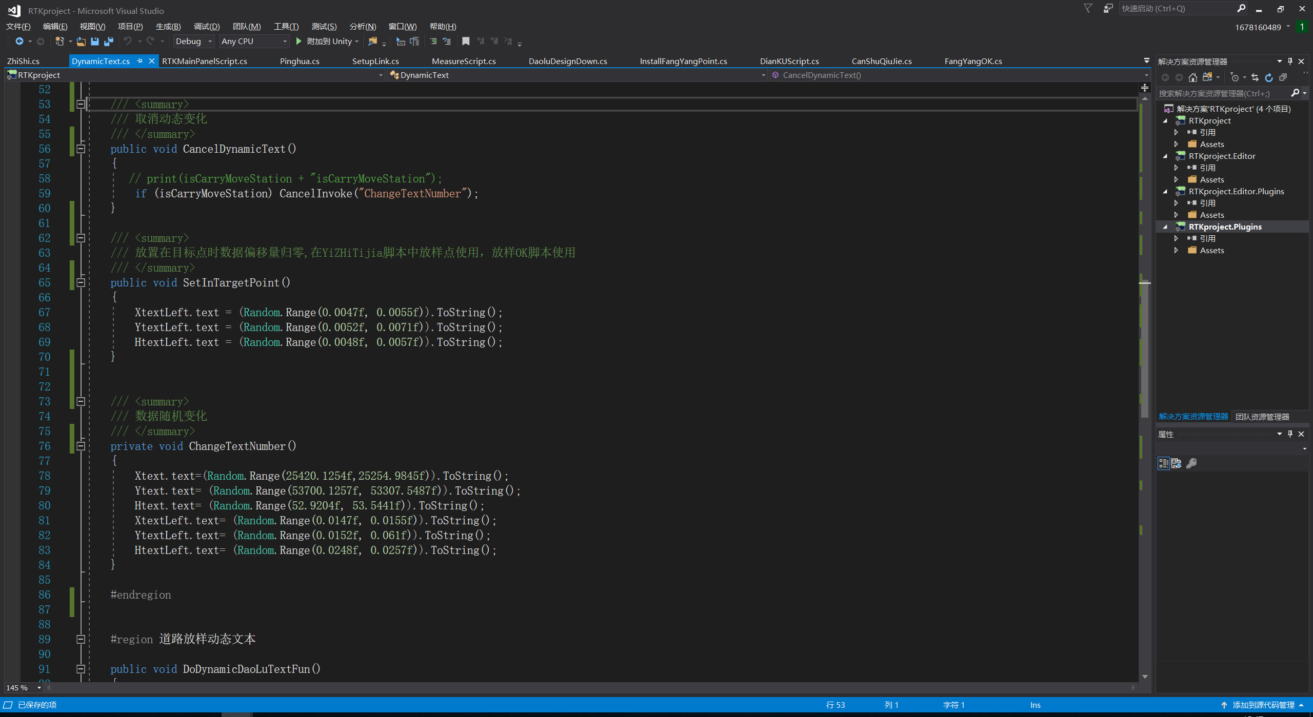Switch to RTKMainPanelScript.cs tab

205,62
